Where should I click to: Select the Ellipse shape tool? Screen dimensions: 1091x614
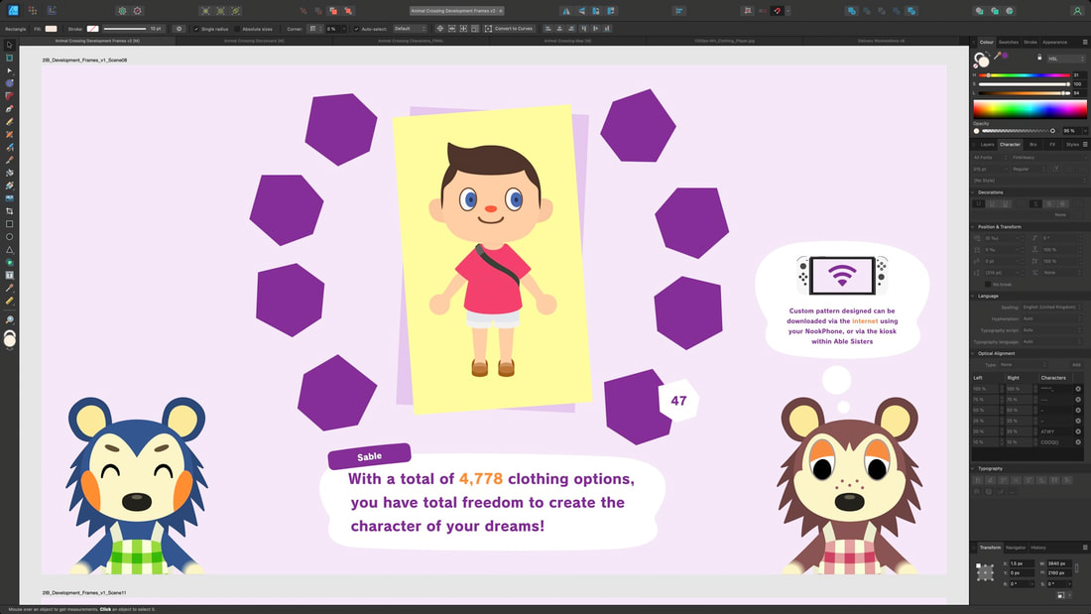pos(9,237)
